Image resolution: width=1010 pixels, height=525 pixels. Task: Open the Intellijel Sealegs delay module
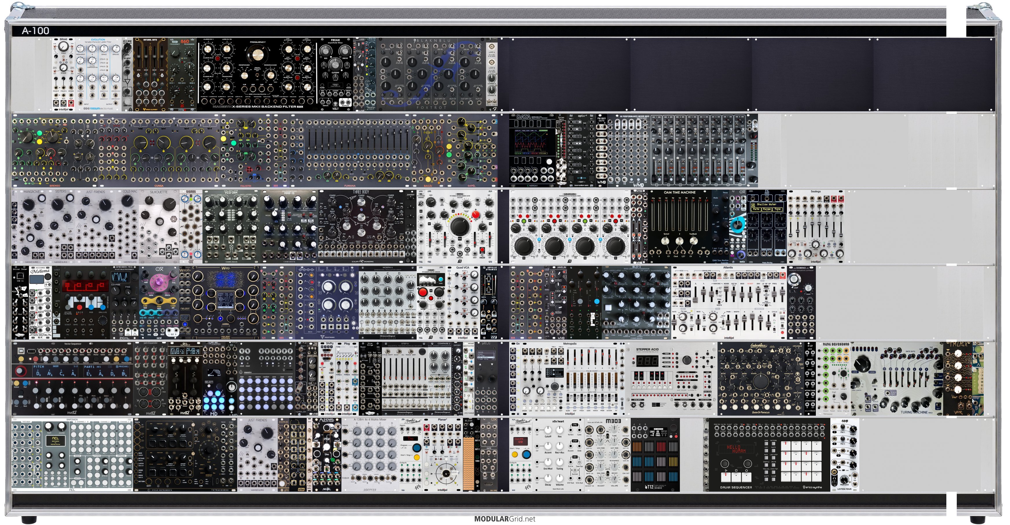pyautogui.click(x=816, y=227)
